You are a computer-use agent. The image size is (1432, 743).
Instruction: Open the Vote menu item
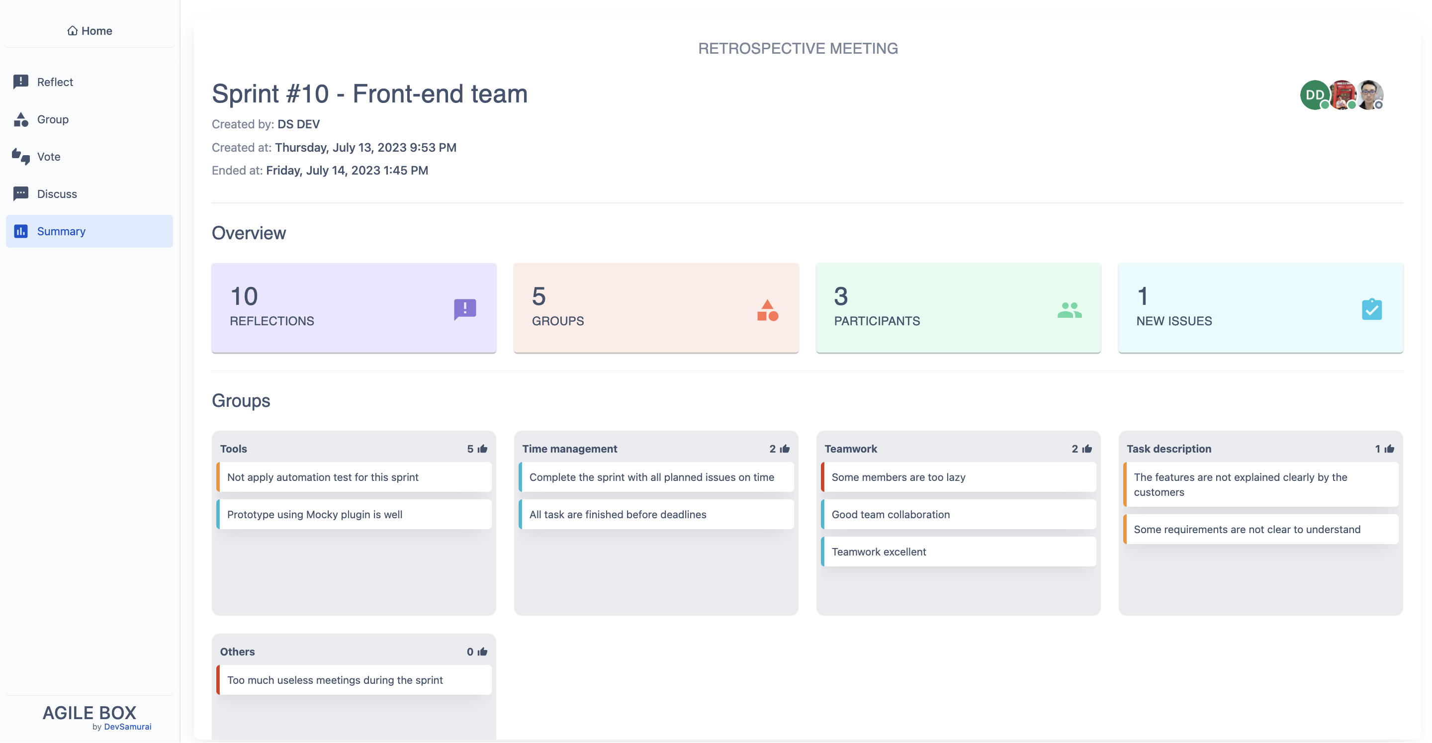click(49, 156)
